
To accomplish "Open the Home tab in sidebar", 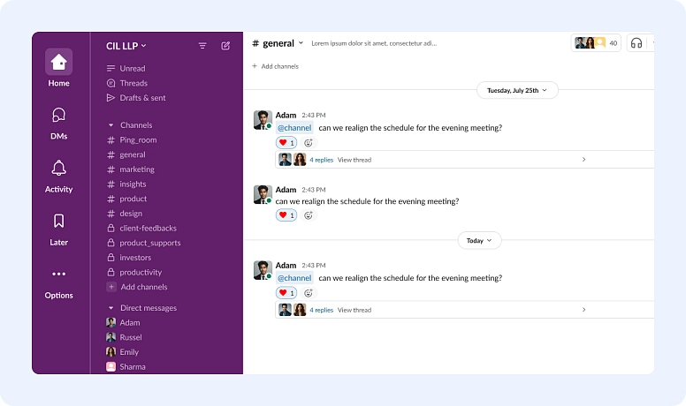I will (58, 63).
